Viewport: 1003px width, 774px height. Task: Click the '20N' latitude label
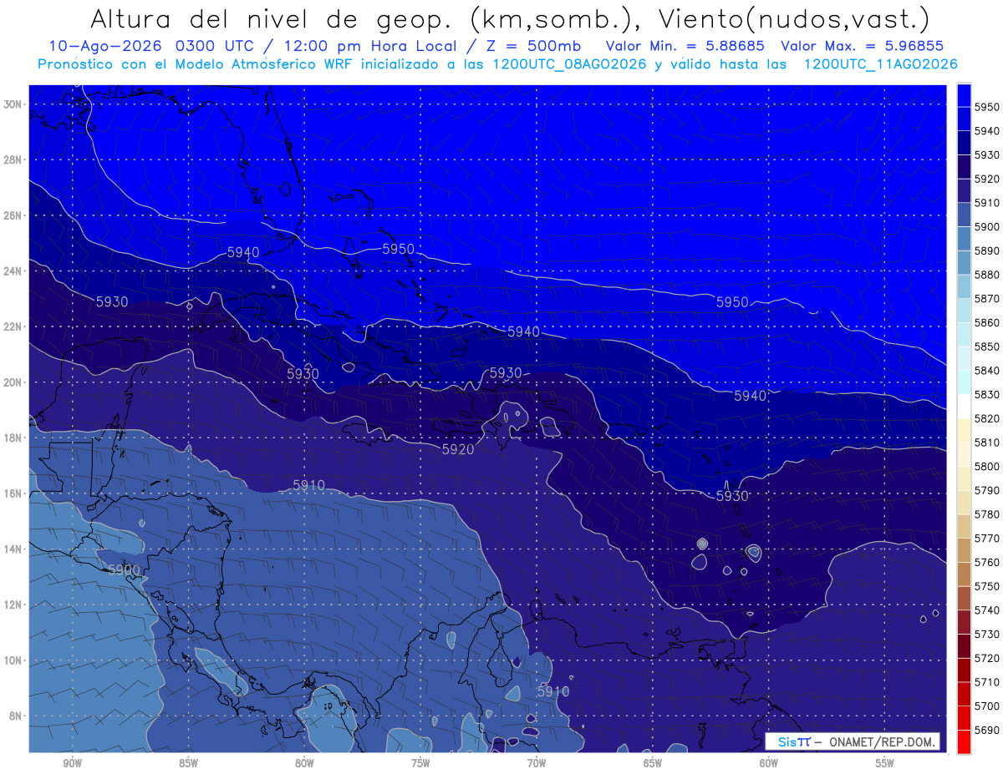tap(13, 382)
